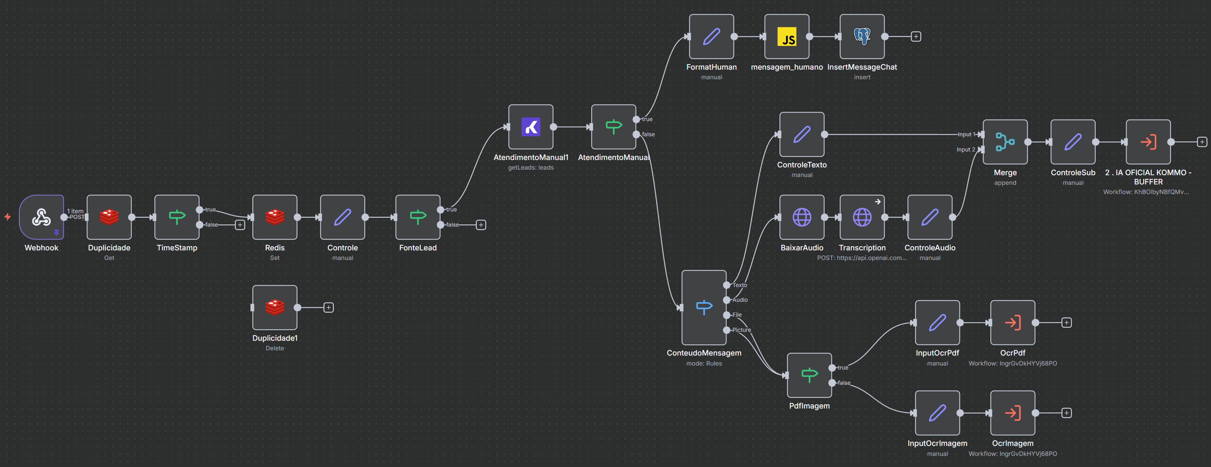Image resolution: width=1211 pixels, height=467 pixels.
Task: Add node on TimeStamp false branch
Action: coord(240,225)
